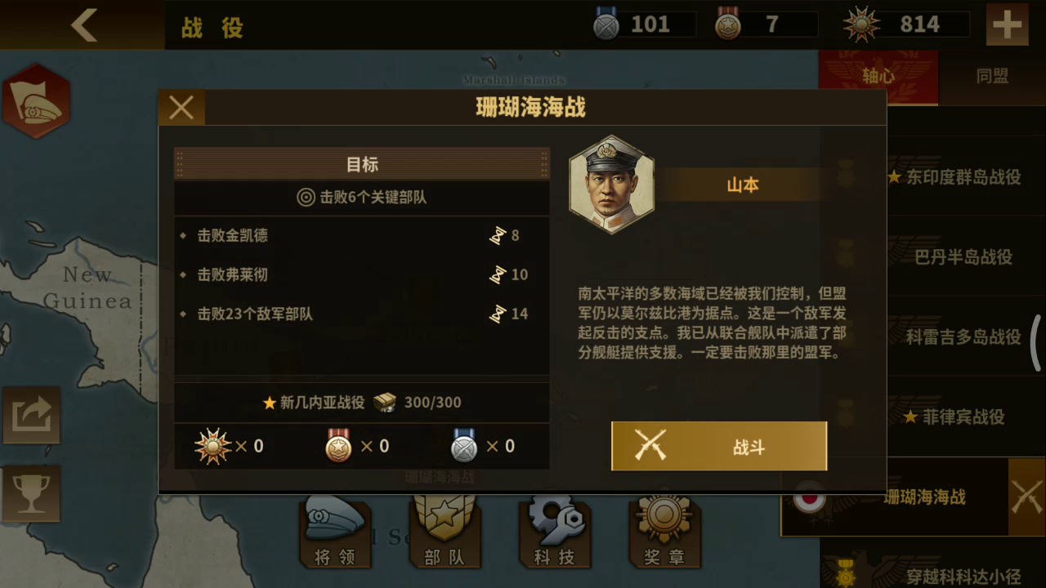Select 东印度群岛战役 campaign
Image resolution: width=1046 pixels, height=588 pixels.
pyautogui.click(x=954, y=176)
